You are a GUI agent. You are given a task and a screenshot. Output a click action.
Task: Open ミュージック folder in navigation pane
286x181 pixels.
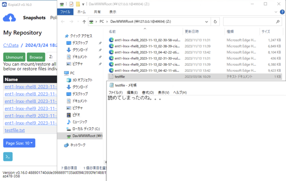click(77, 122)
